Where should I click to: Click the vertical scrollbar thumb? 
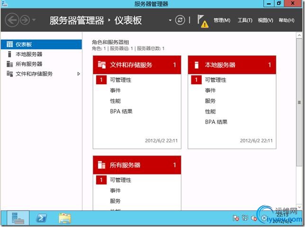click(x=299, y=102)
